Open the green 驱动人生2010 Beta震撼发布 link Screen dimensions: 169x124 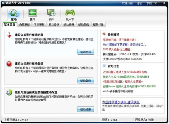click(126, 77)
